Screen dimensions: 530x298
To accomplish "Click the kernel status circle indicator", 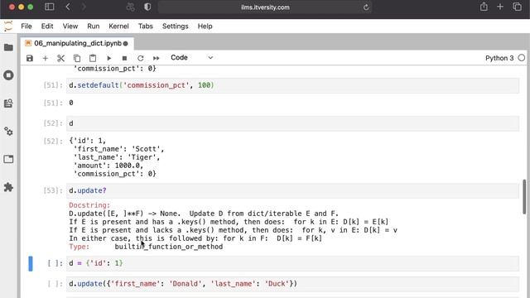I will tap(522, 58).
